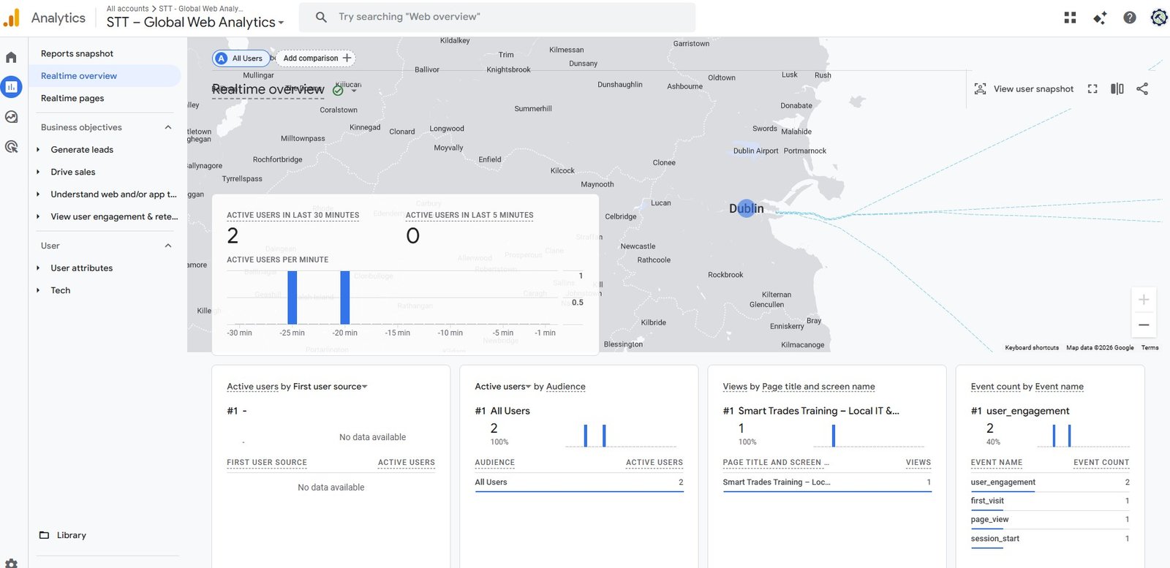Click the -20 min bar in chart
Viewport: 1170px width, 568px height.
point(345,298)
